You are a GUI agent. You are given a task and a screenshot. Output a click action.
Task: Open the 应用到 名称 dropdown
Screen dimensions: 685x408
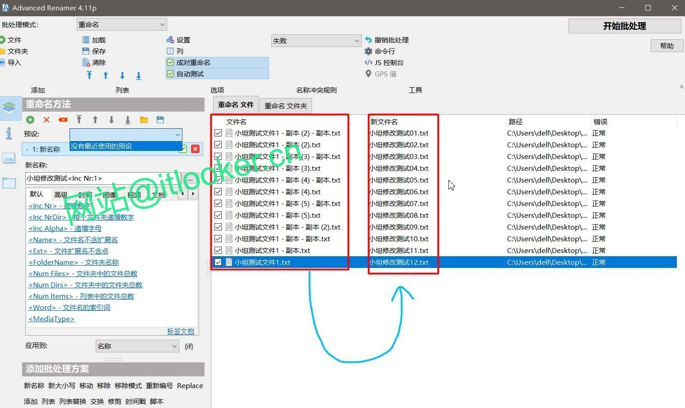point(137,346)
